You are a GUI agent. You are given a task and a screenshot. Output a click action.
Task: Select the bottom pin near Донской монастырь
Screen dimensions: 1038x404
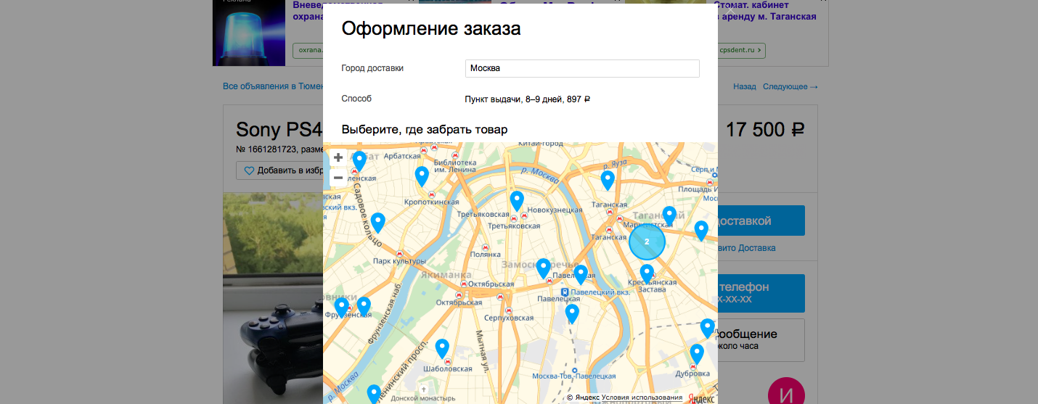coord(374,395)
